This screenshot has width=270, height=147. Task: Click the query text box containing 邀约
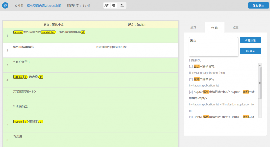(213, 47)
